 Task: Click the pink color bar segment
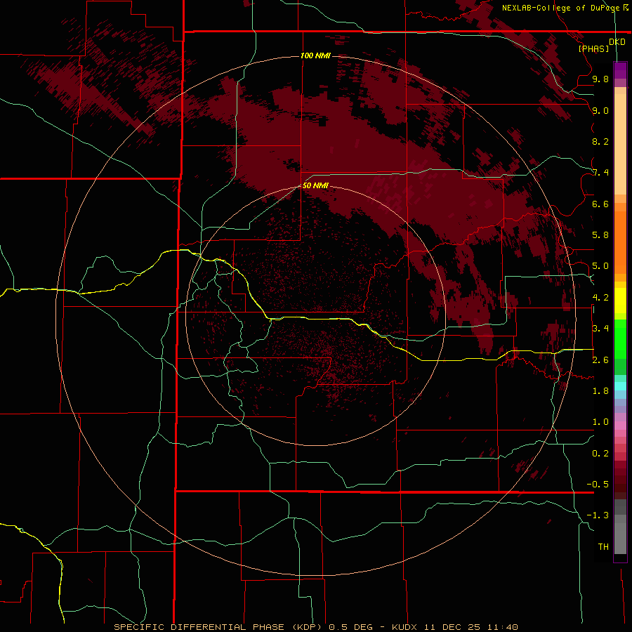(620, 426)
